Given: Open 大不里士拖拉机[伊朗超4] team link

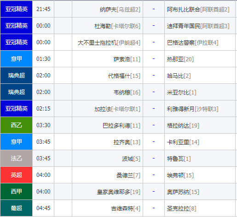Looking at the screenshot, I should [x=109, y=43].
